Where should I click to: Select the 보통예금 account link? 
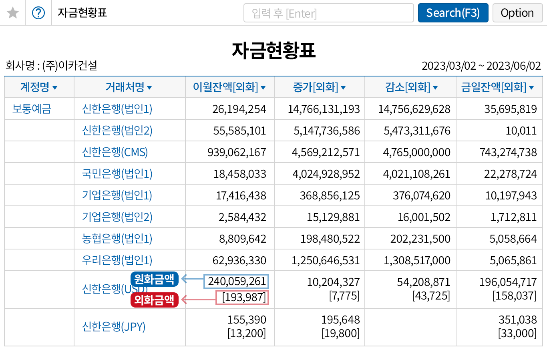tap(32, 109)
